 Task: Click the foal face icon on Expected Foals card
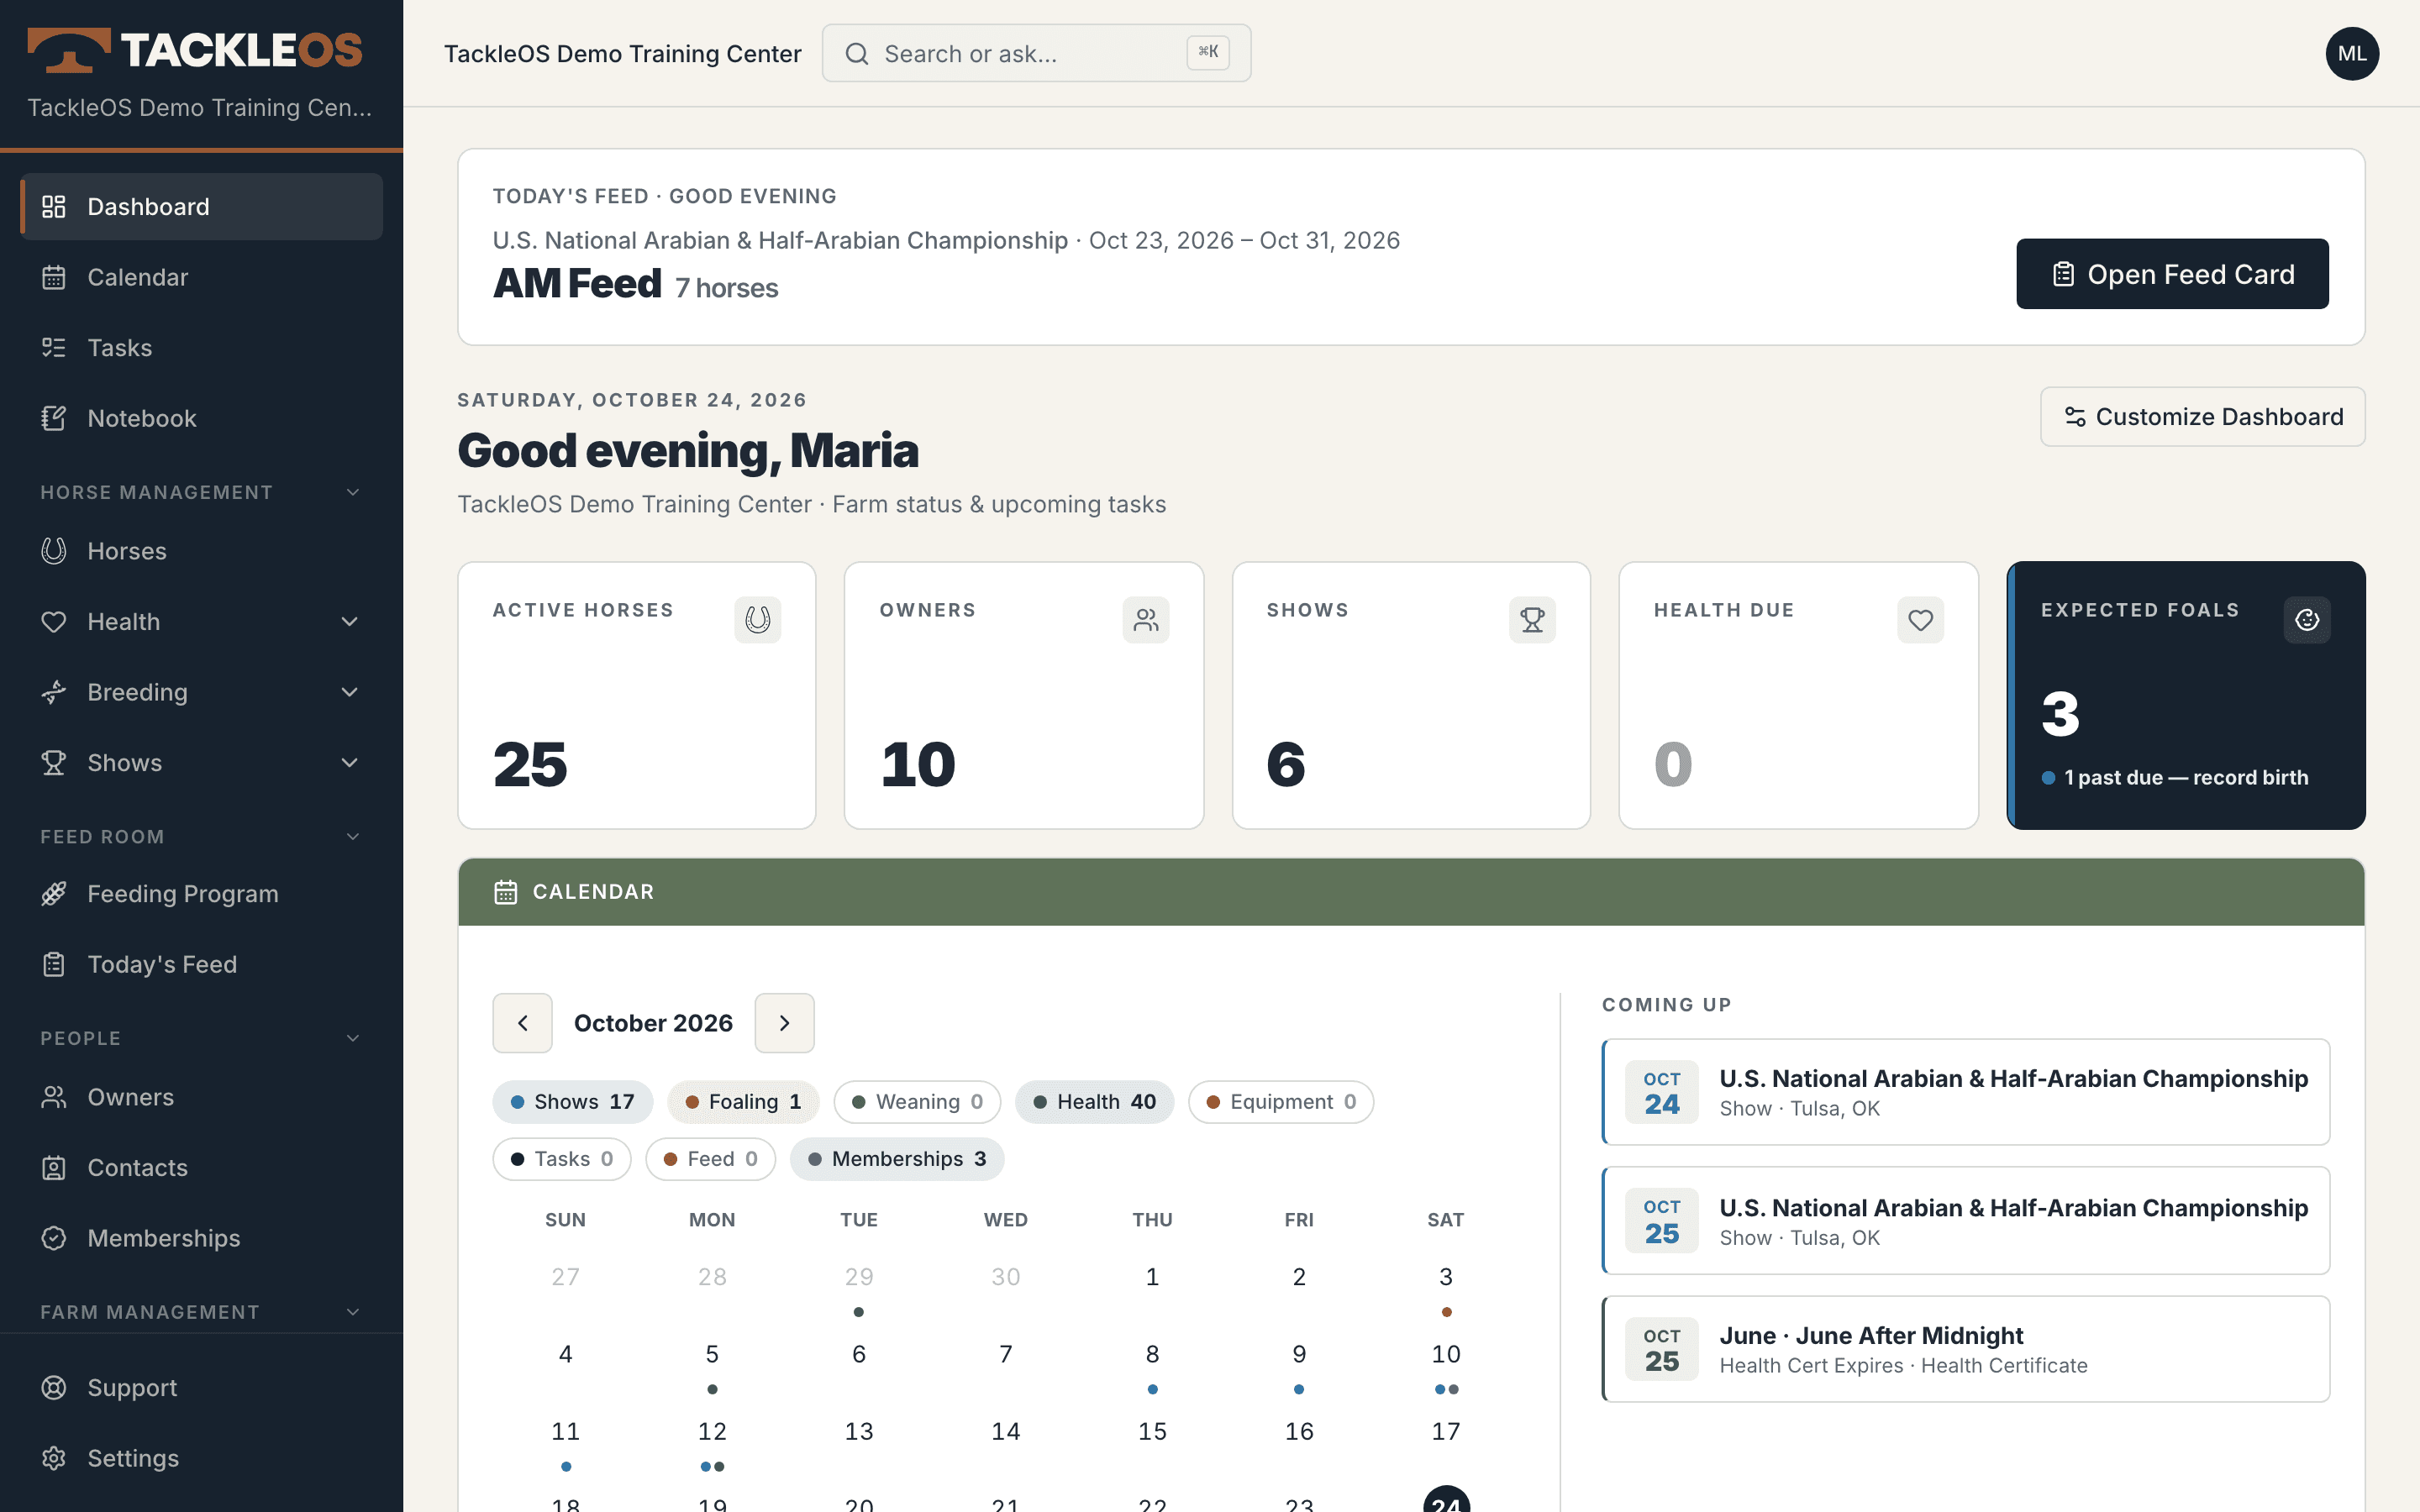click(2307, 620)
